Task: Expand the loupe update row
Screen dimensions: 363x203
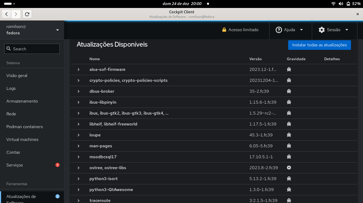Action: tap(79, 135)
